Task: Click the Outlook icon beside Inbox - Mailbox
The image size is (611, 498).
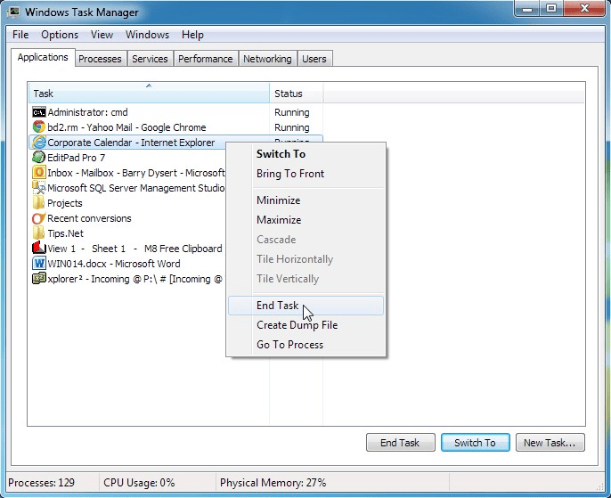Action: [x=38, y=173]
